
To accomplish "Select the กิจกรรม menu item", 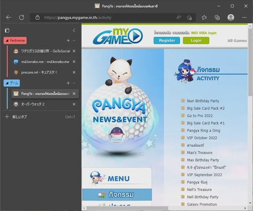I will 117,194.
